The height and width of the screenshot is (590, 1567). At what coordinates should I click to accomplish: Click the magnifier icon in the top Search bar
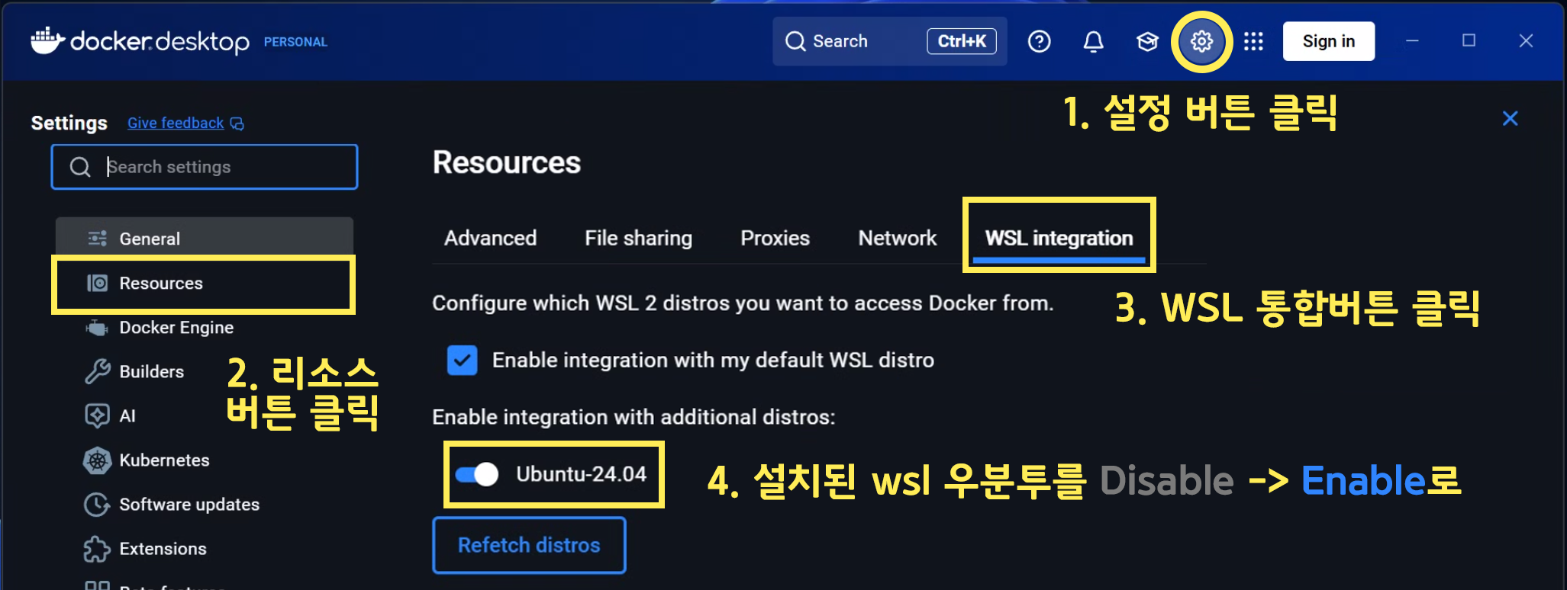(x=795, y=41)
